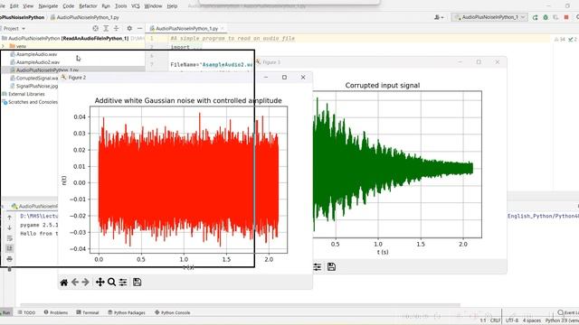This screenshot has width=579, height=325.
Task: Activate the Pan tool in Figure 2
Action: pos(100,283)
